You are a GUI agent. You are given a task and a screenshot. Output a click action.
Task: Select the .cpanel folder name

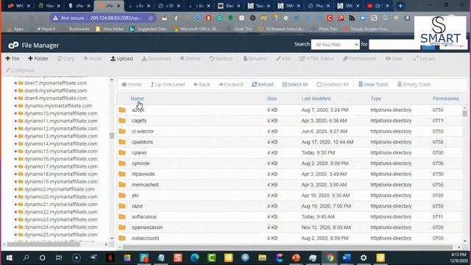139,152
